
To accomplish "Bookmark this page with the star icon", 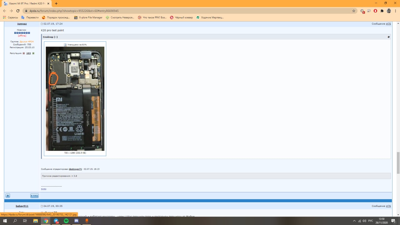I will click(x=354, y=11).
